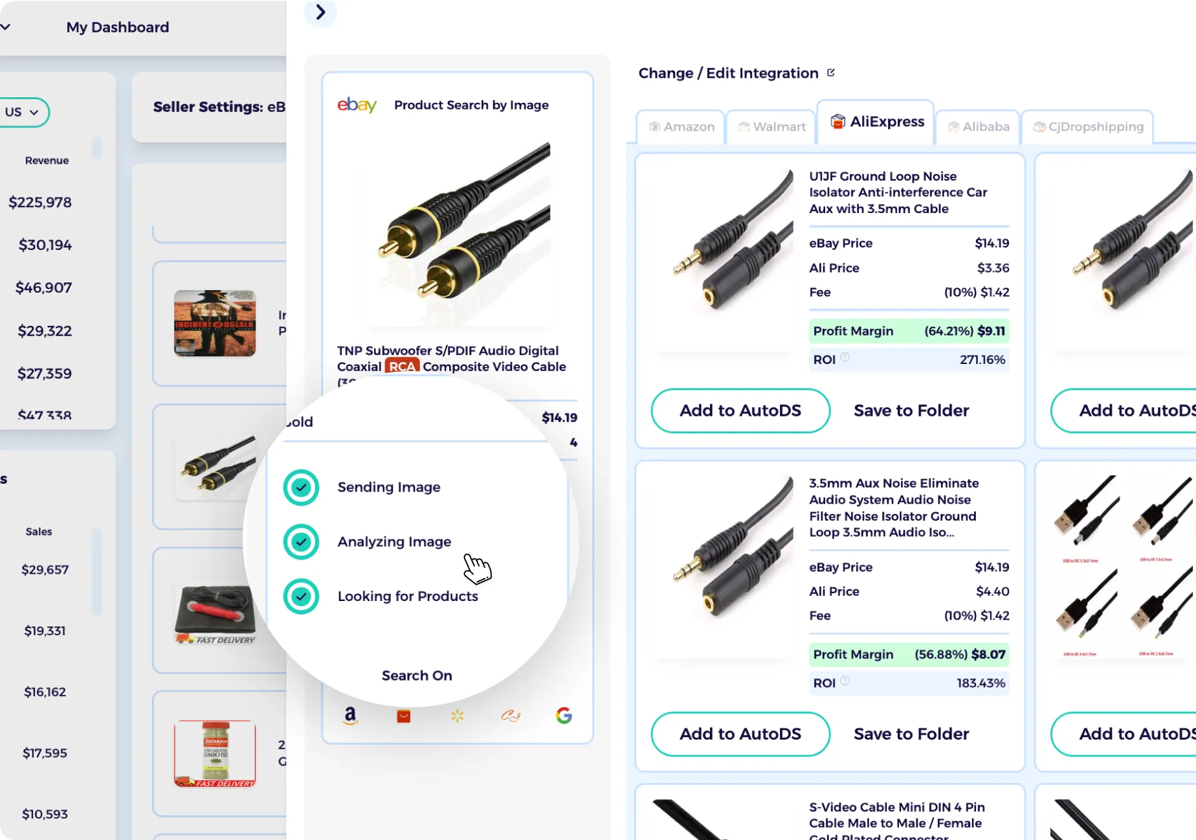This screenshot has width=1196, height=840.
Task: Click the Profit Margin (64.21%) $9.11 bar
Action: 909,331
